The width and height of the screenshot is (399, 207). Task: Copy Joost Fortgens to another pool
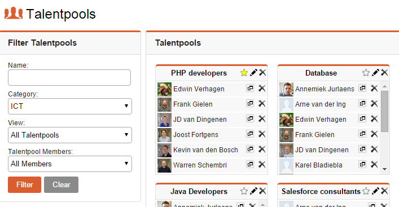click(x=250, y=134)
